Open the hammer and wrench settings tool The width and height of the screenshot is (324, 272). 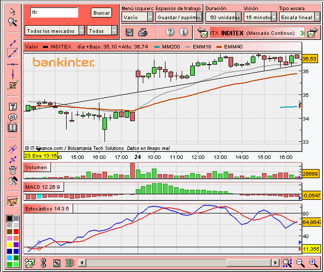point(13,181)
